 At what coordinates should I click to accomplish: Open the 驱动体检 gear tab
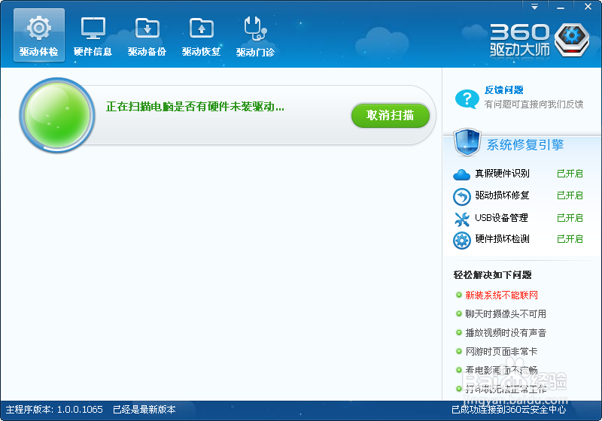pos(39,35)
